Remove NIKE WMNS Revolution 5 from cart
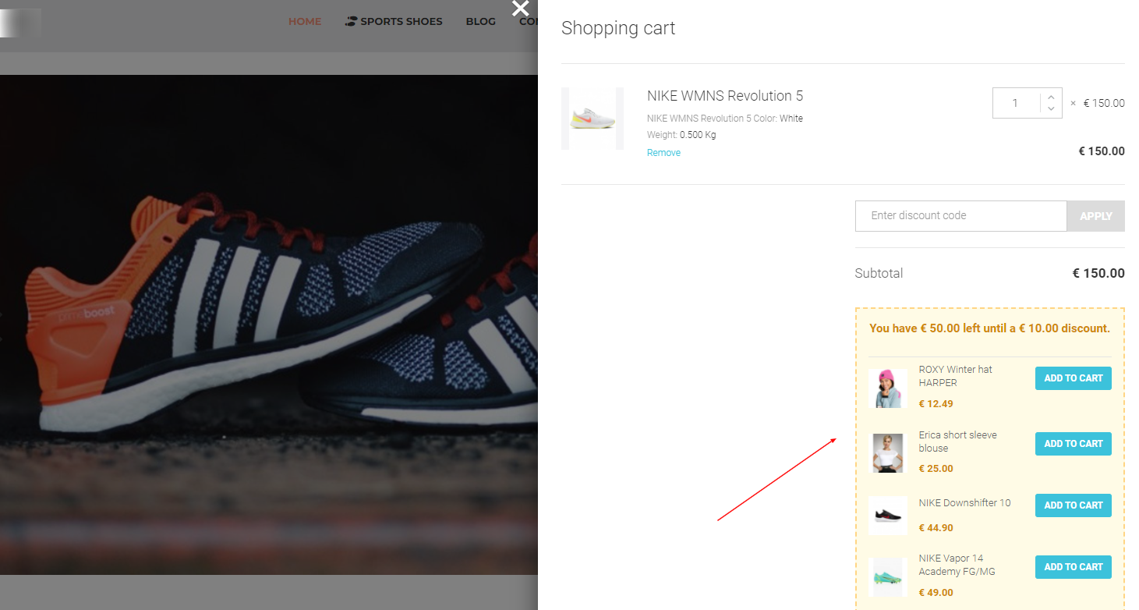1139x610 pixels. [663, 153]
